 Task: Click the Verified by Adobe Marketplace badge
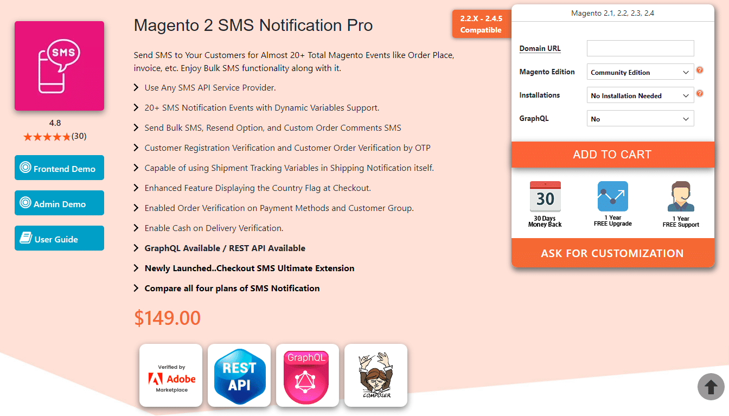(x=171, y=375)
